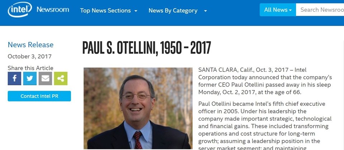344x150 pixels.
Task: Click the SANTA CLARA opening paragraph
Action: [x=265, y=81]
